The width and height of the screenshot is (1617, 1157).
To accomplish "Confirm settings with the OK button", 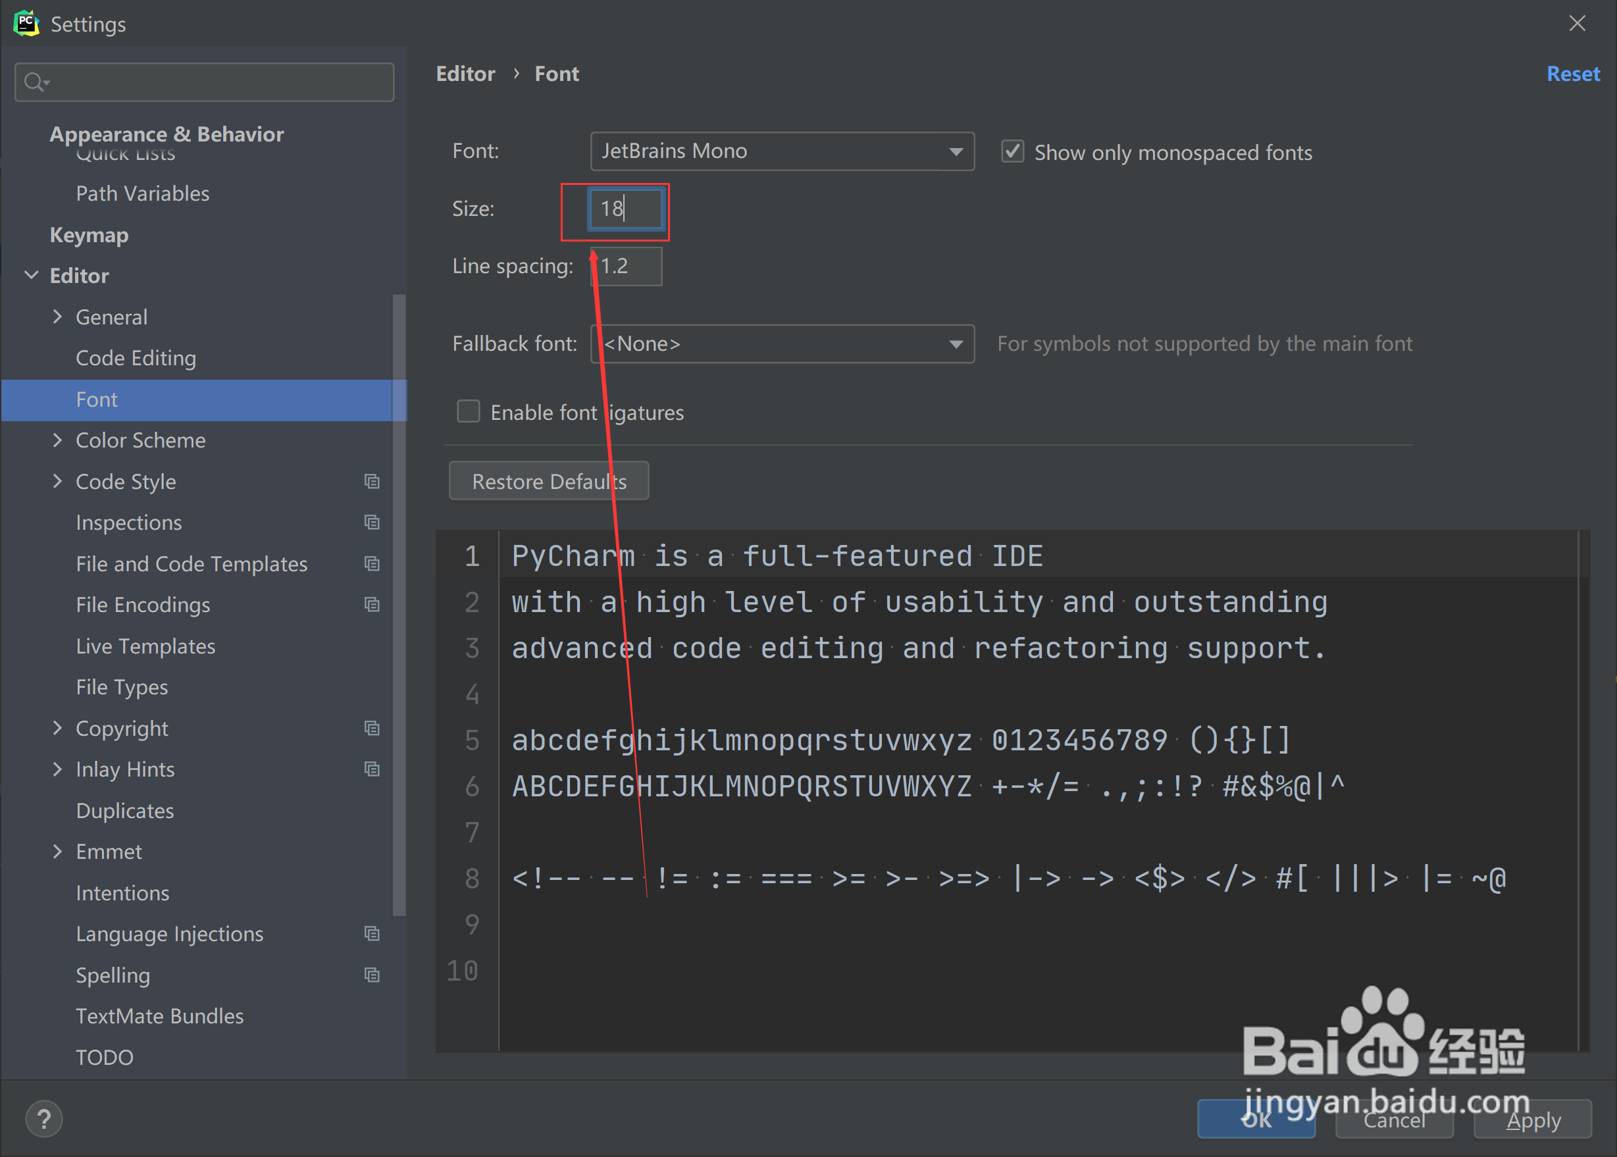I will (x=1256, y=1119).
